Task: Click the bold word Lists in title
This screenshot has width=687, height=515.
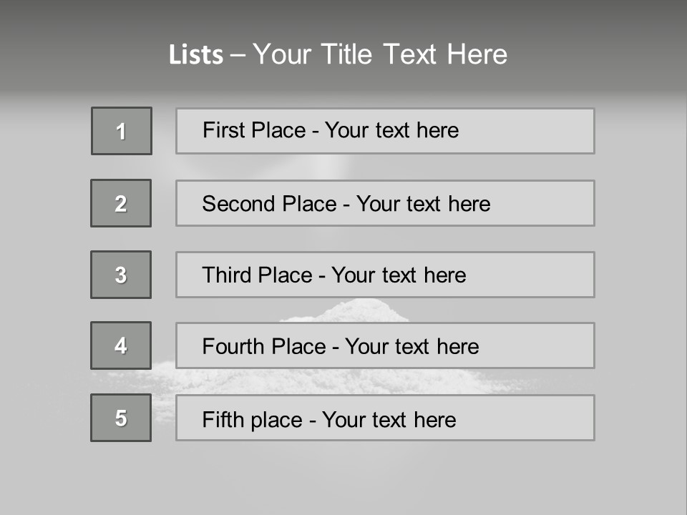Action: point(196,54)
